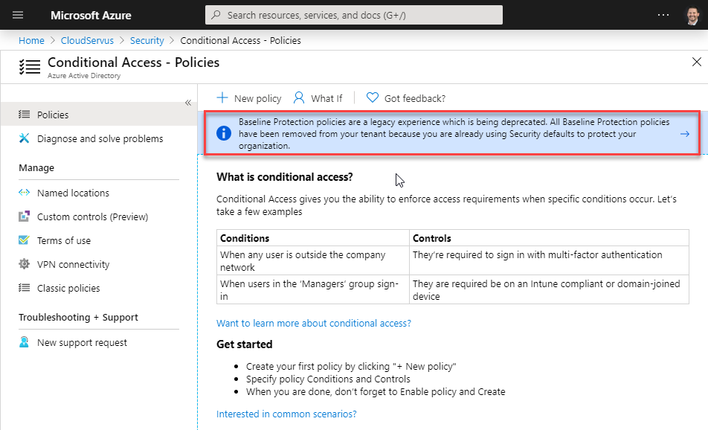Click the 'Troubleshooting + Support' heading

click(x=78, y=317)
